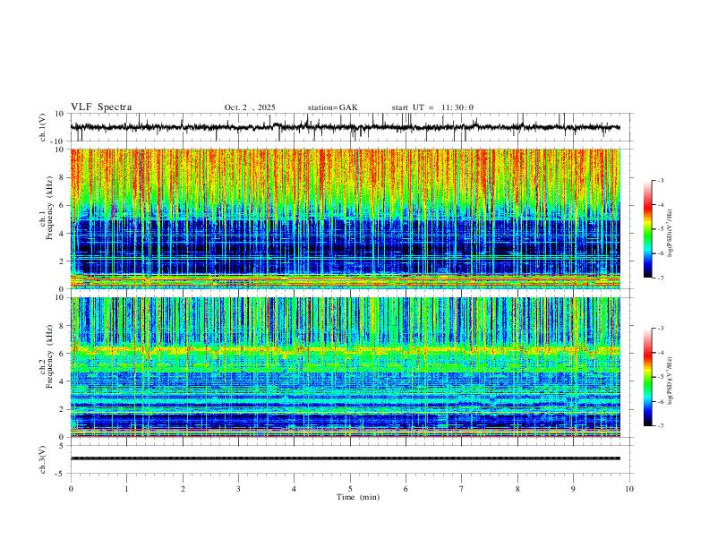Viewport: 709px width, 548px height.
Task: Click the 'ch.1(V)' waveform axis label
Action: click(x=43, y=127)
